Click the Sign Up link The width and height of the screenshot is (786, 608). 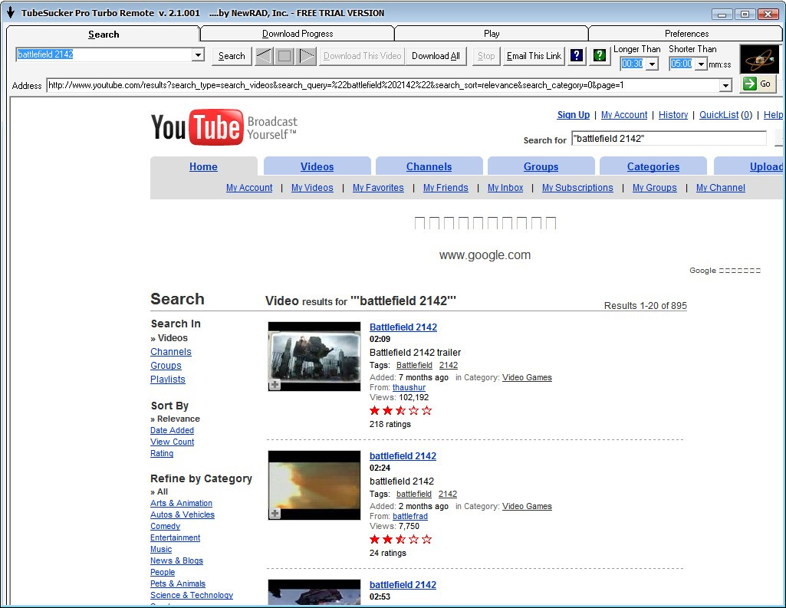coord(574,115)
